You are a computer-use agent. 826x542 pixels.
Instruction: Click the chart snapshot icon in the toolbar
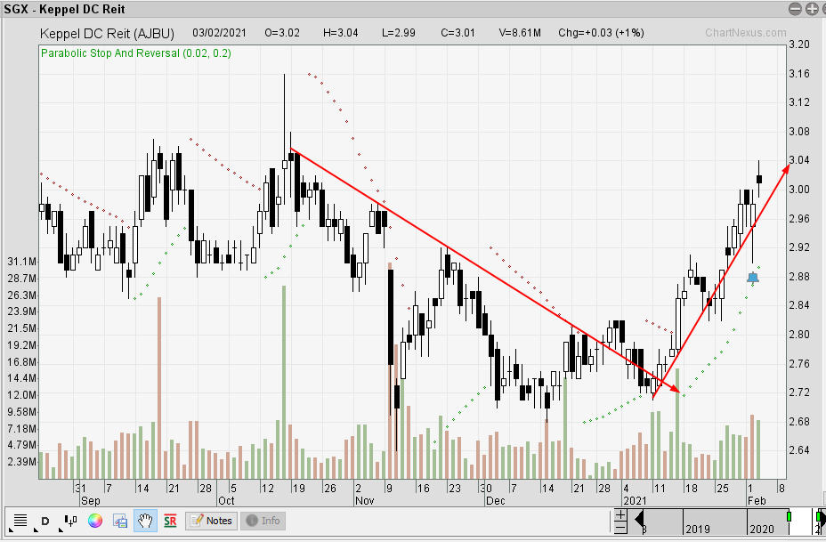click(x=119, y=521)
